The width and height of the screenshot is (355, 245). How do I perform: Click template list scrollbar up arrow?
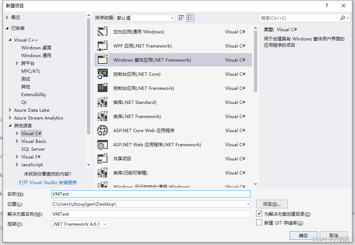point(256,28)
